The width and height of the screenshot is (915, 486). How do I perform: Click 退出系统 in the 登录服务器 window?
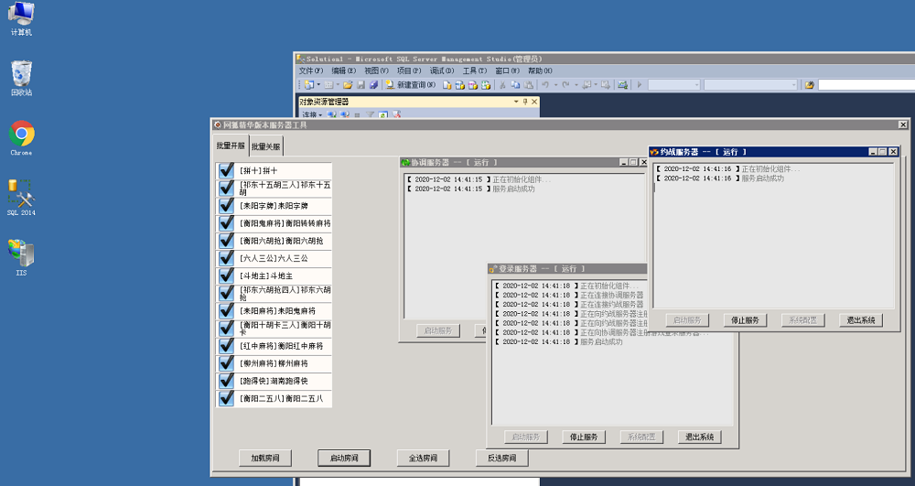(x=700, y=437)
